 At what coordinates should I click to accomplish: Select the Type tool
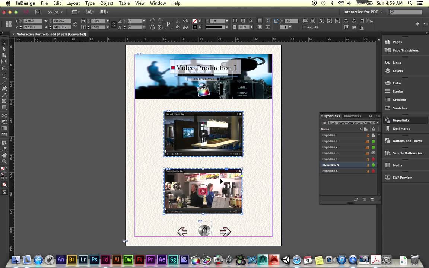point(4,76)
